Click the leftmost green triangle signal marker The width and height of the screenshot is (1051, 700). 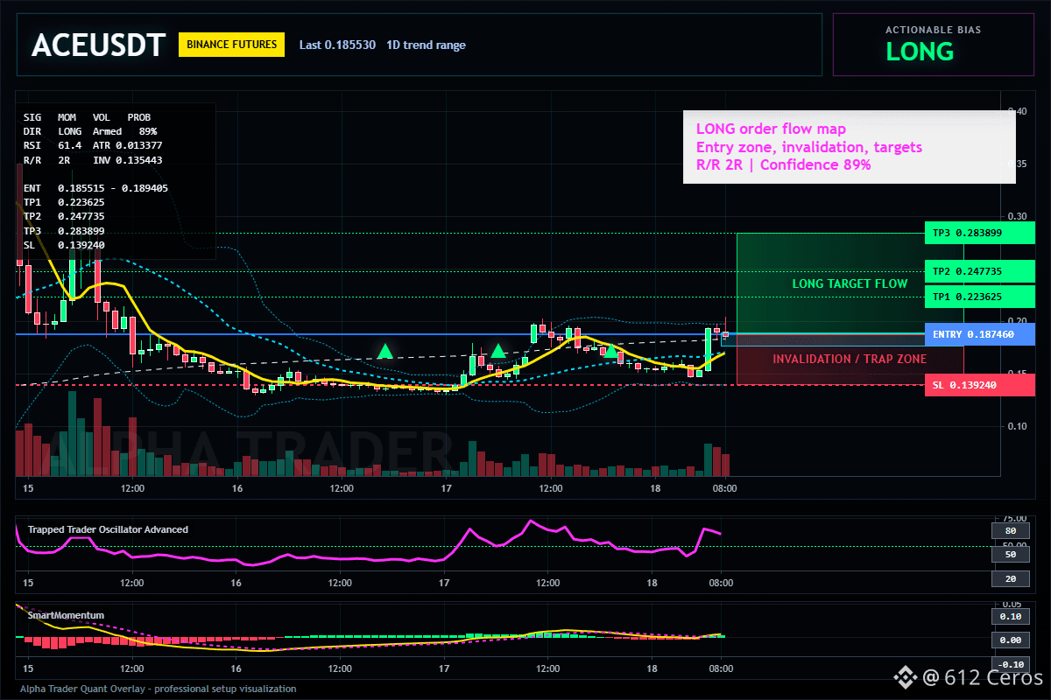click(384, 352)
